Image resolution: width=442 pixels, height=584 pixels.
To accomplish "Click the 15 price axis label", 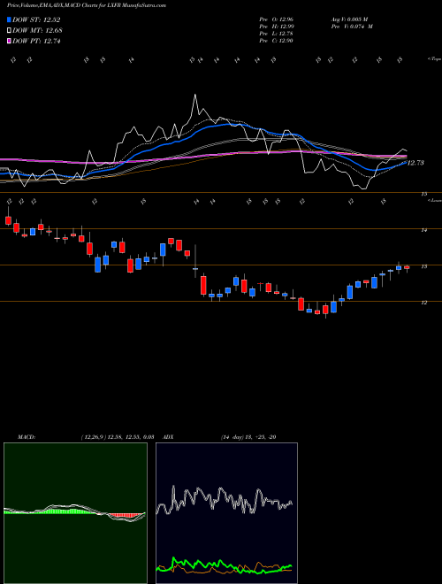I will pyautogui.click(x=423, y=194).
